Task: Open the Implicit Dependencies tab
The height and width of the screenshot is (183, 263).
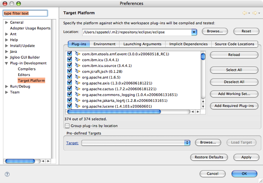Action: pyautogui.click(x=188, y=44)
